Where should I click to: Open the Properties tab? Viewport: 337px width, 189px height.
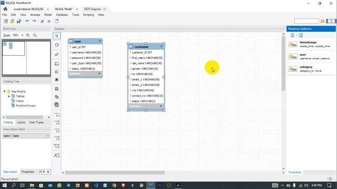coord(27,172)
